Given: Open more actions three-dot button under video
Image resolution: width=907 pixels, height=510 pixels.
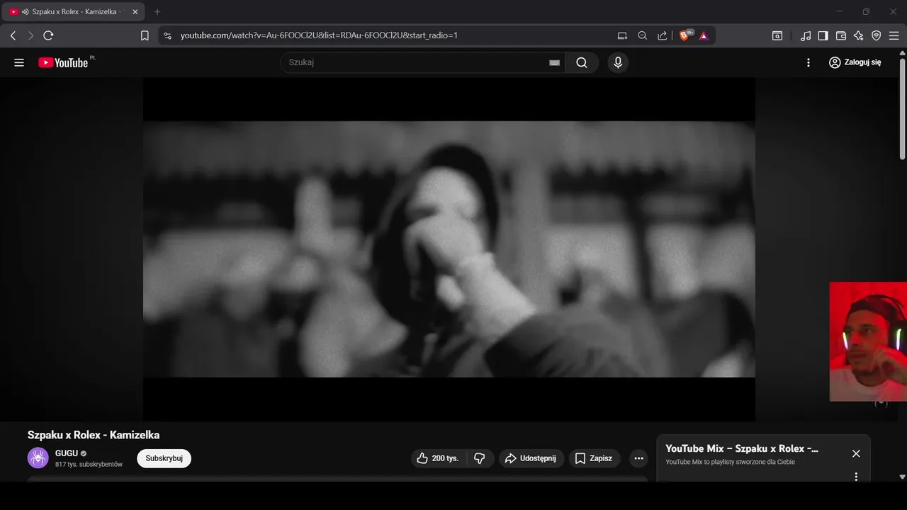Looking at the screenshot, I should coord(638,458).
